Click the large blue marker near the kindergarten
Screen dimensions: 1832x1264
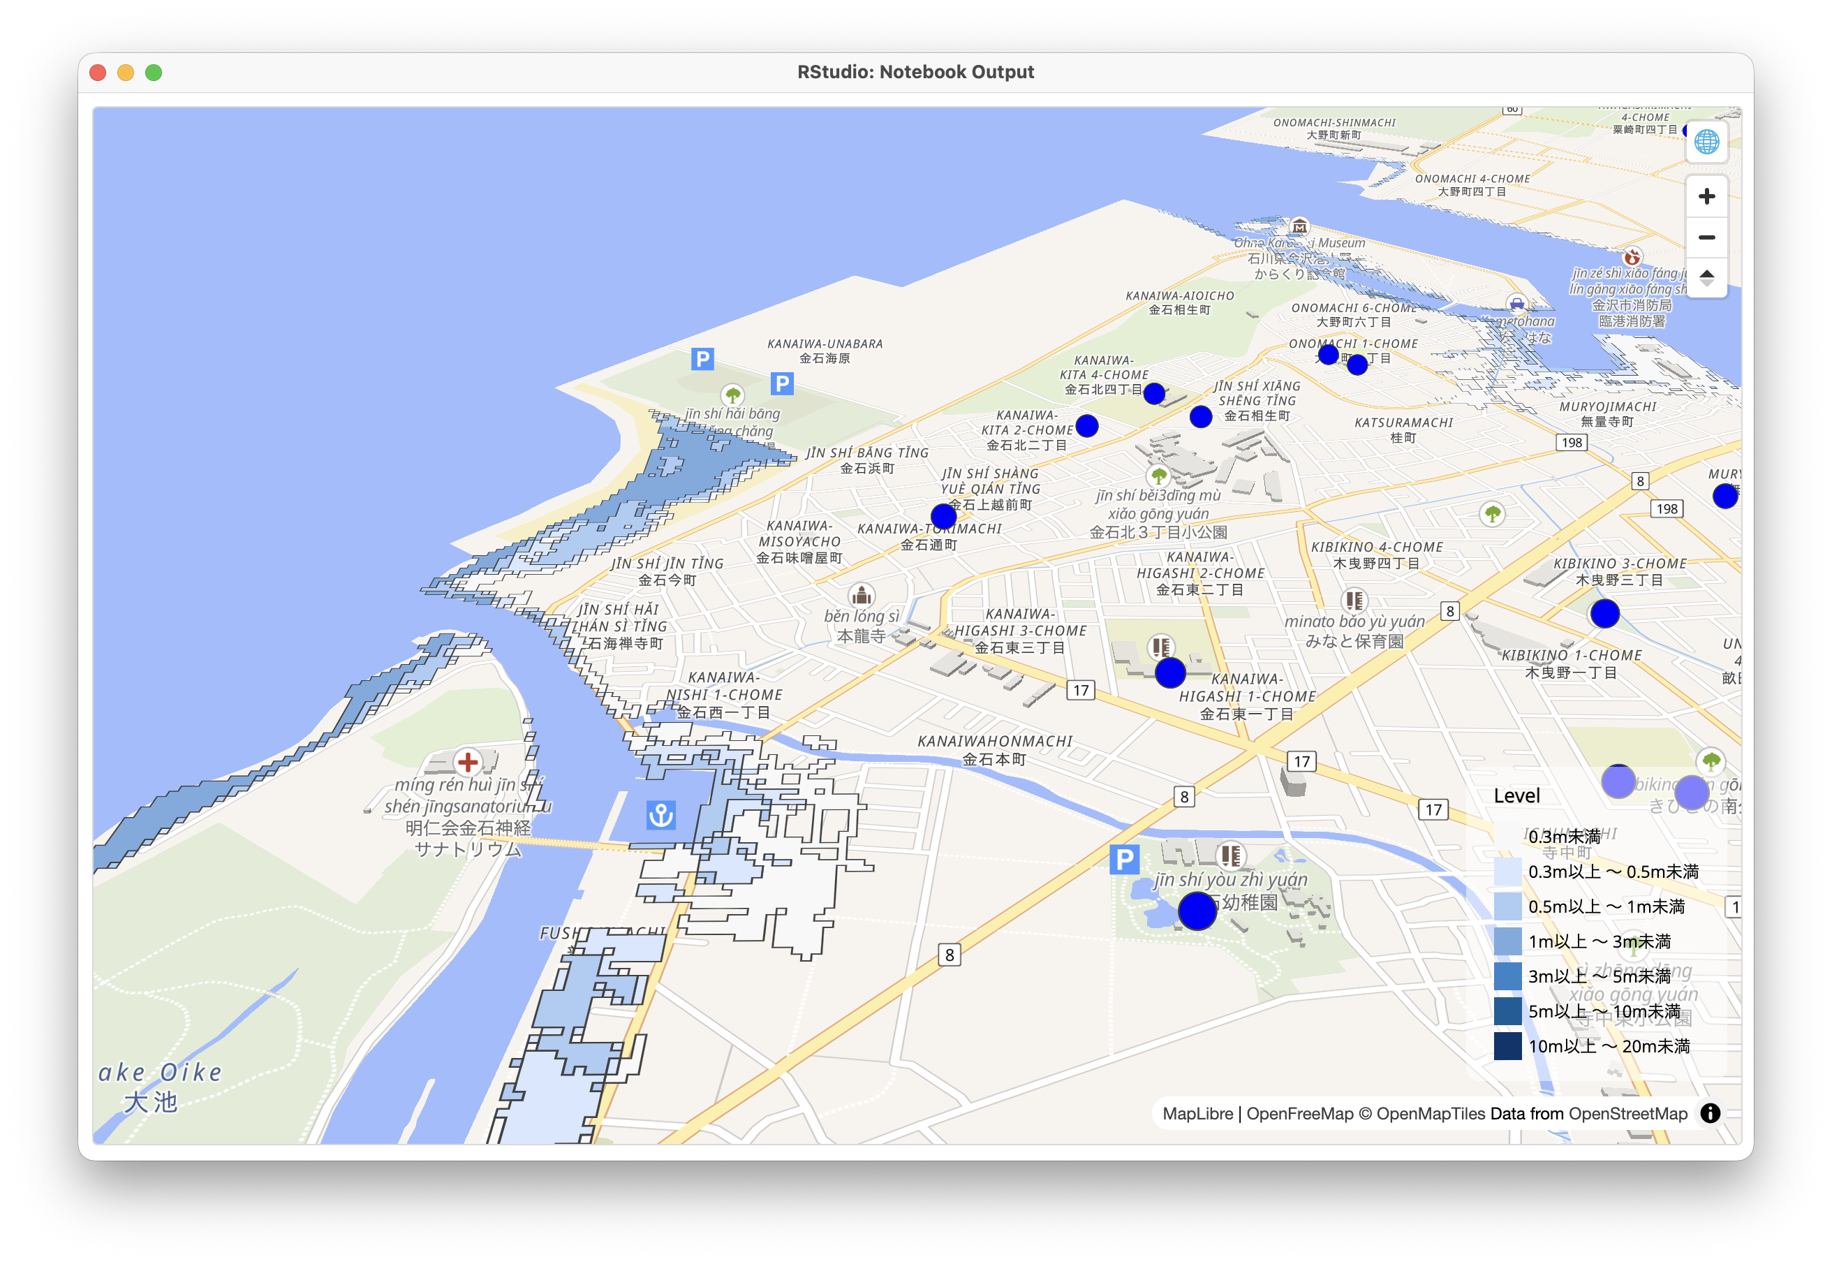(x=1197, y=911)
